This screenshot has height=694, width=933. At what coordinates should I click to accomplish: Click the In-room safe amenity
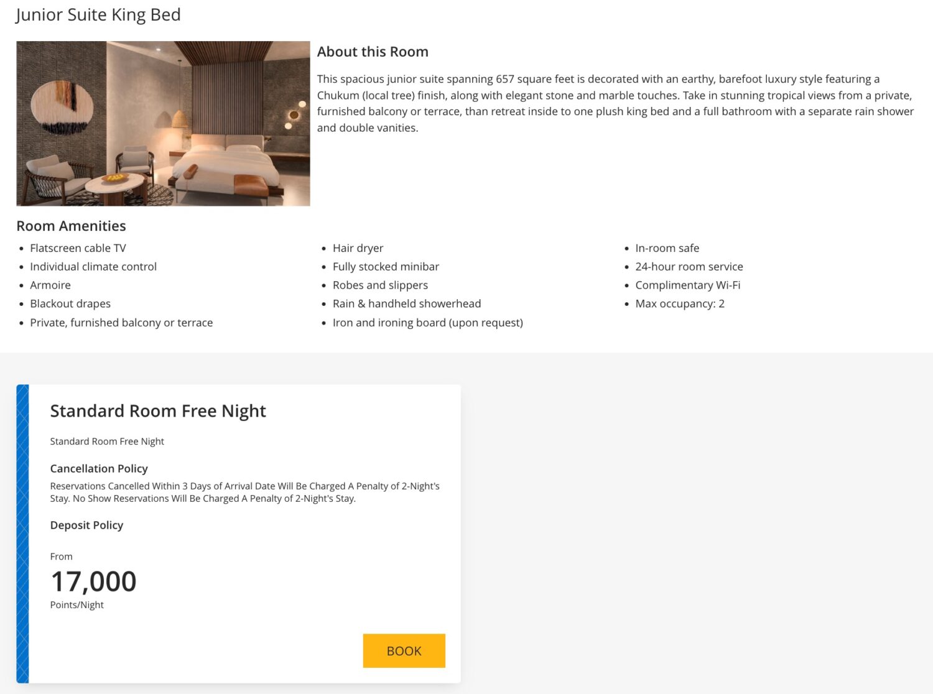point(667,248)
